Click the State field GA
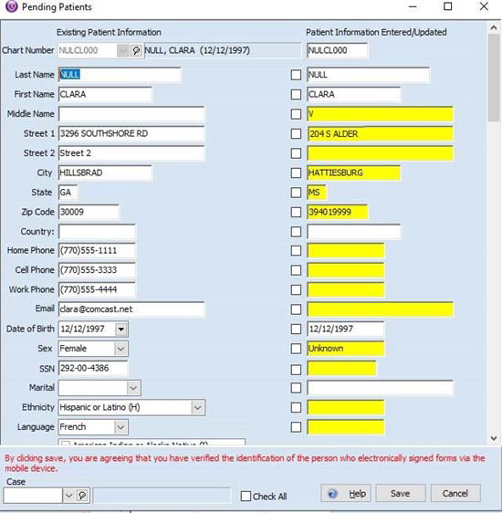Image resolution: width=502 pixels, height=513 pixels. [68, 193]
